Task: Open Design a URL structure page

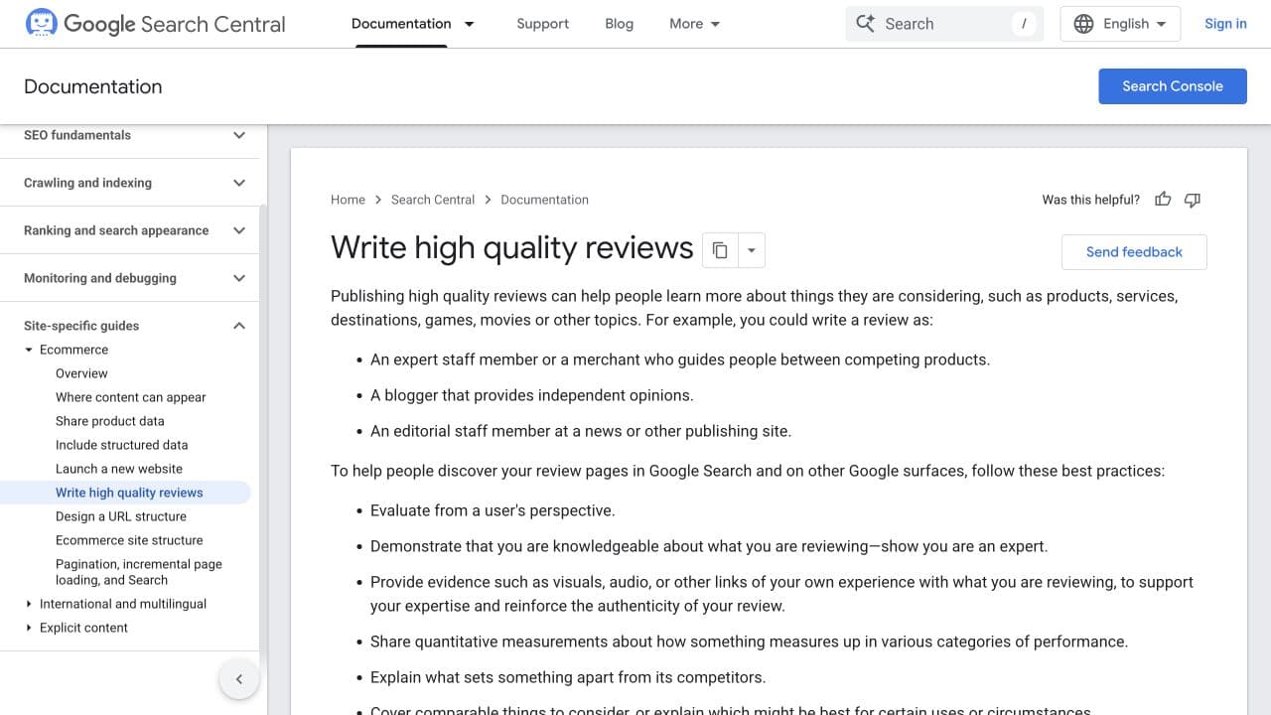Action: [121, 516]
